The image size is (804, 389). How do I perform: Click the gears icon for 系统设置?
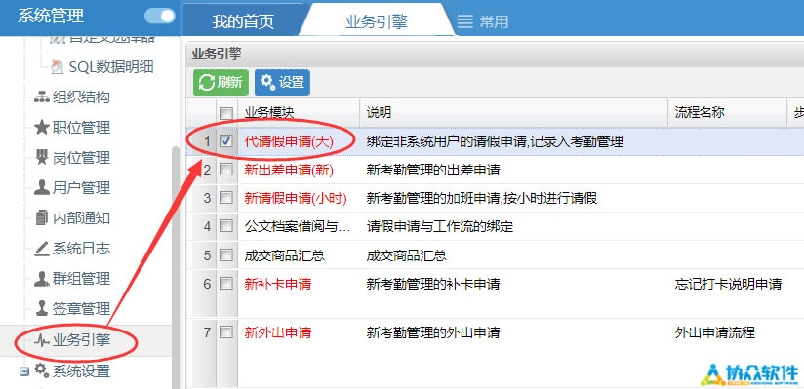point(42,370)
